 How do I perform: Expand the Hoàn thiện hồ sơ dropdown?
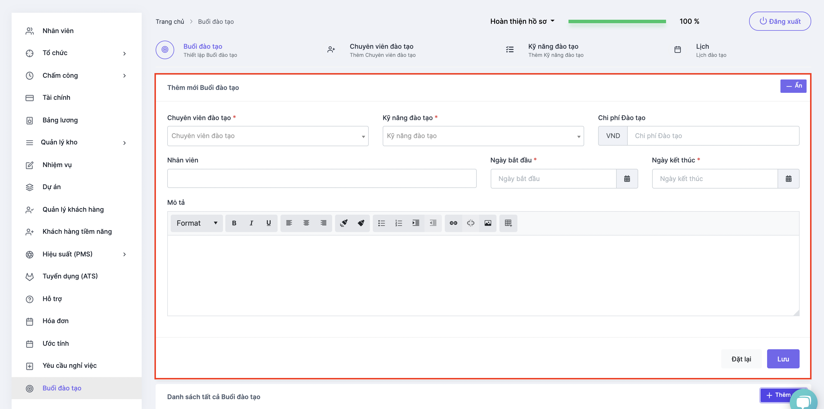[522, 21]
